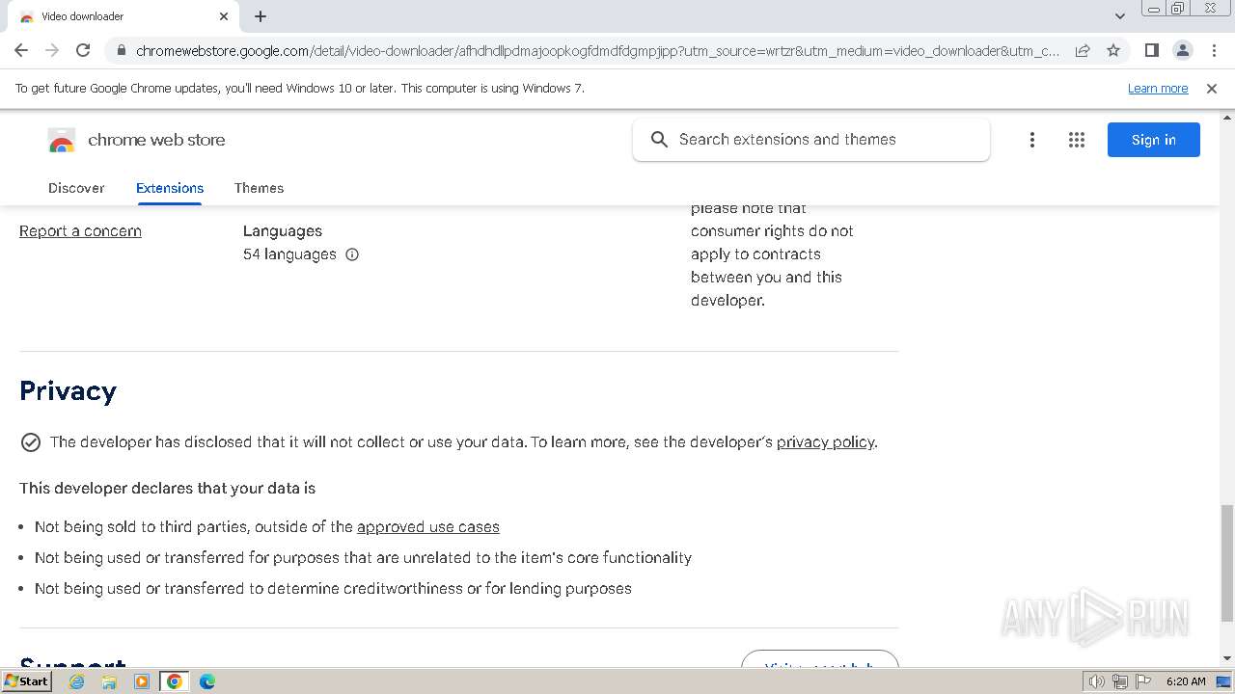This screenshot has width=1235, height=694.
Task: Open Web Store more options menu
Action: pyautogui.click(x=1031, y=140)
